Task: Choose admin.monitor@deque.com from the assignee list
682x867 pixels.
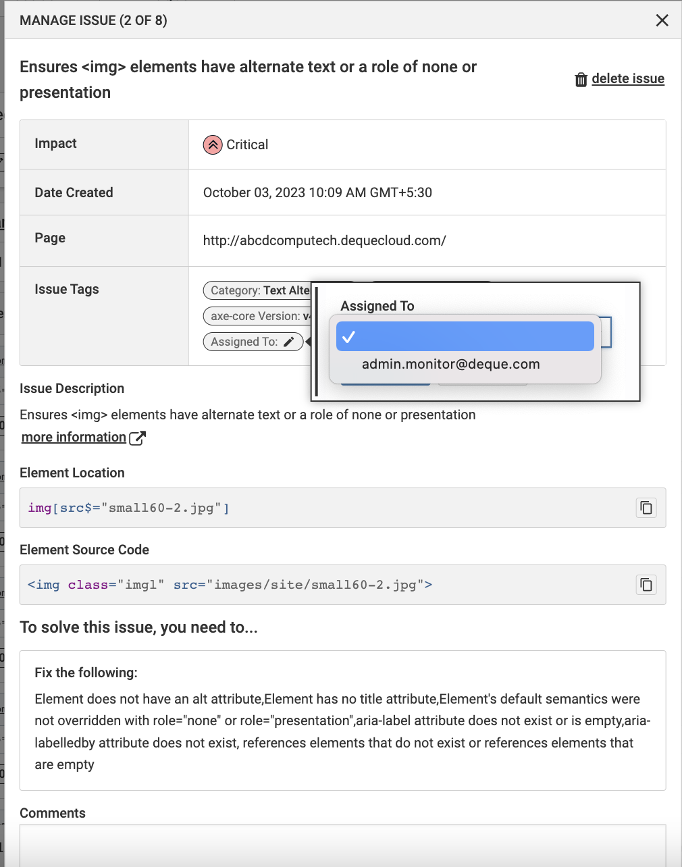Action: point(450,365)
